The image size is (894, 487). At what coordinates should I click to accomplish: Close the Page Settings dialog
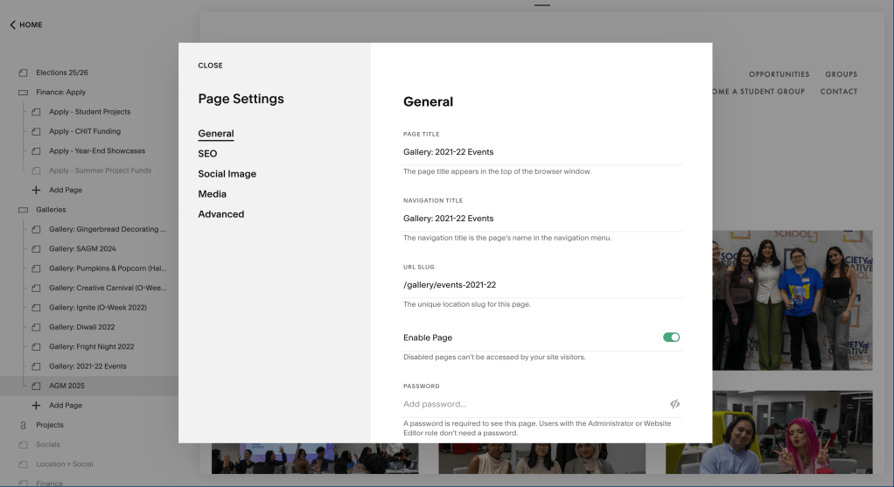click(x=210, y=66)
